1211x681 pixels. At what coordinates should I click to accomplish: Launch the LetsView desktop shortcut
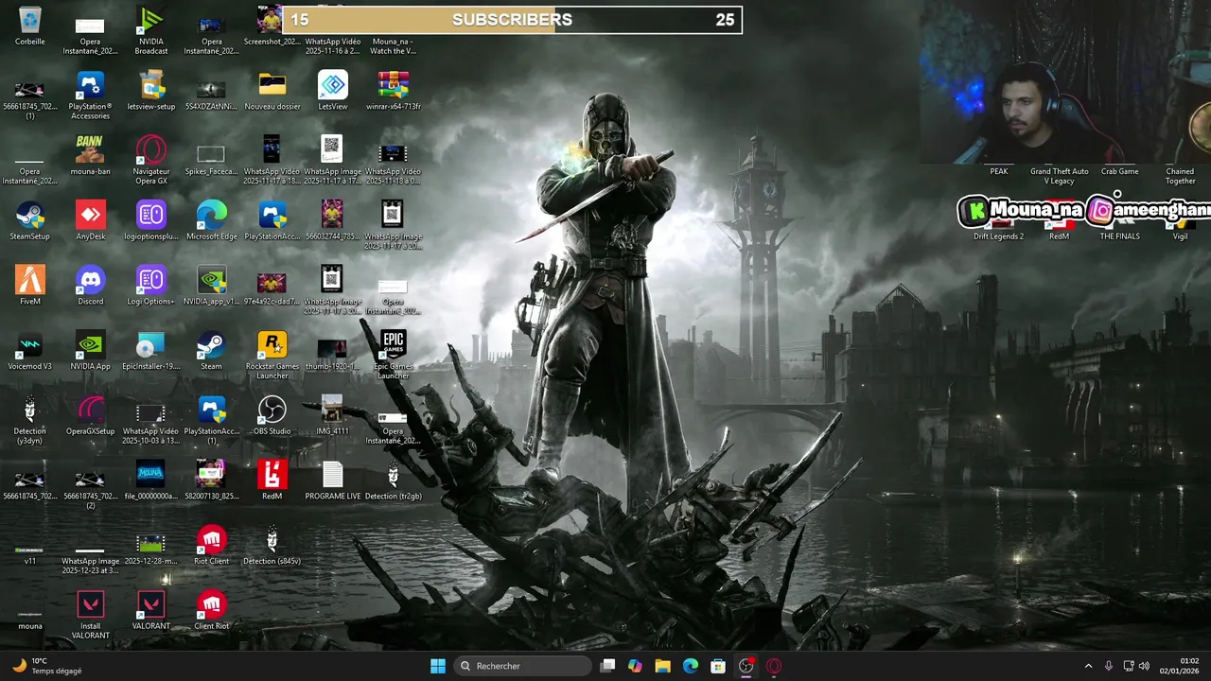pyautogui.click(x=332, y=91)
